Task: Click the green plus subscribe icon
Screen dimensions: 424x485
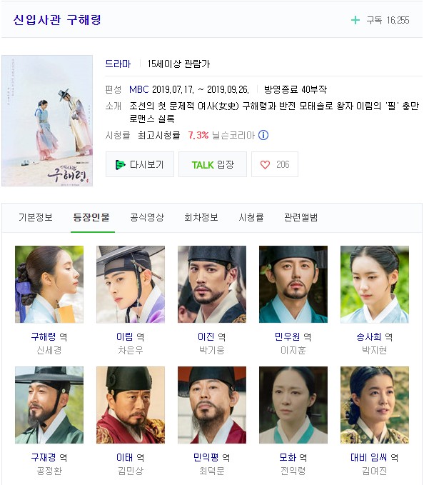Action: [x=355, y=21]
